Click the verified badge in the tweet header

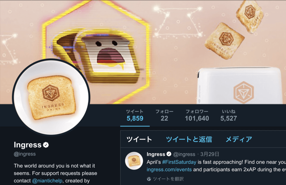[x=169, y=154]
